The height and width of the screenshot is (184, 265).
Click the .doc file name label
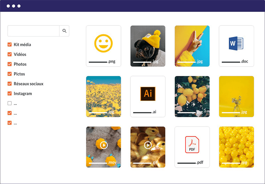click(235, 61)
